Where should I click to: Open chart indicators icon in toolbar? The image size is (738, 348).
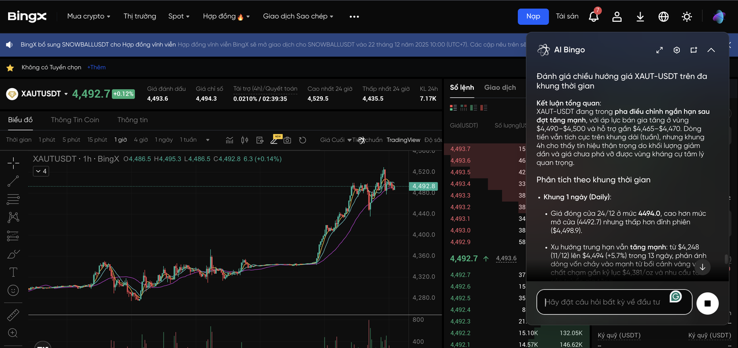[229, 140]
